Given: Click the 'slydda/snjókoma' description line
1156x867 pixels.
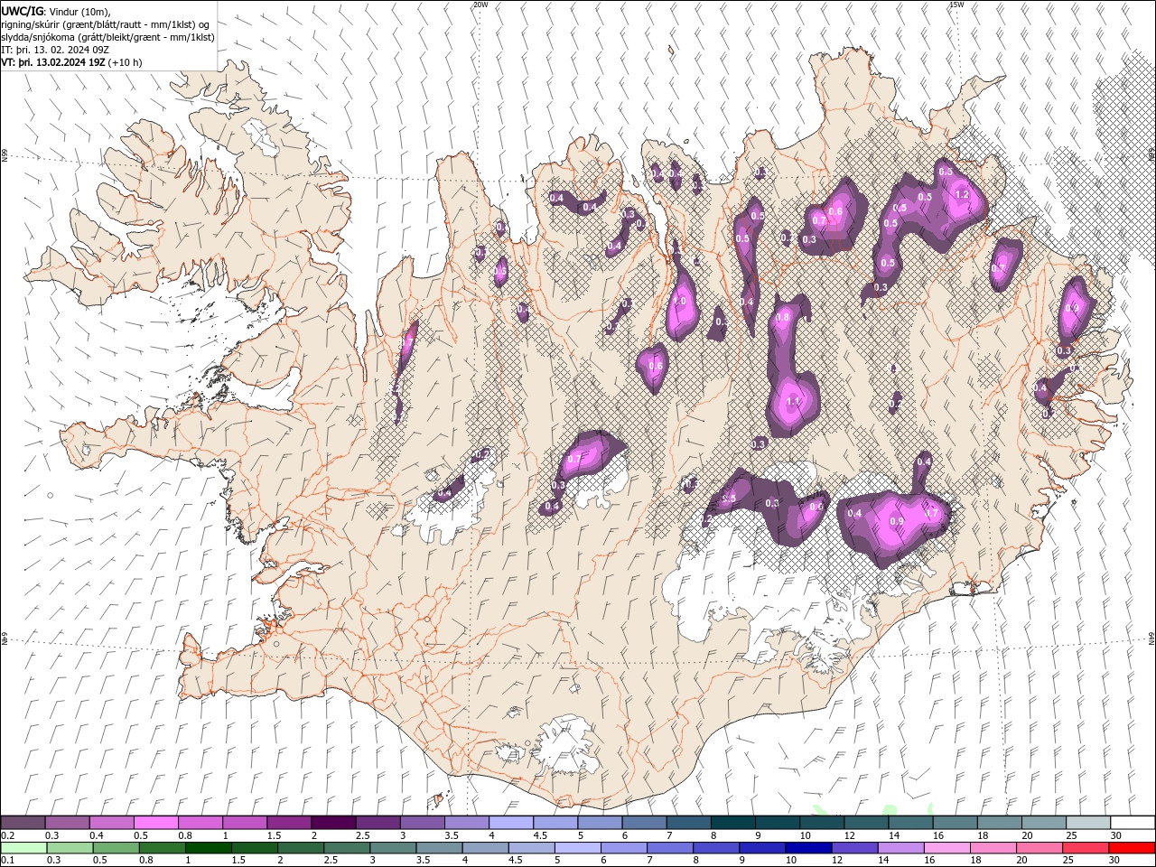Looking at the screenshot, I should click(107, 37).
